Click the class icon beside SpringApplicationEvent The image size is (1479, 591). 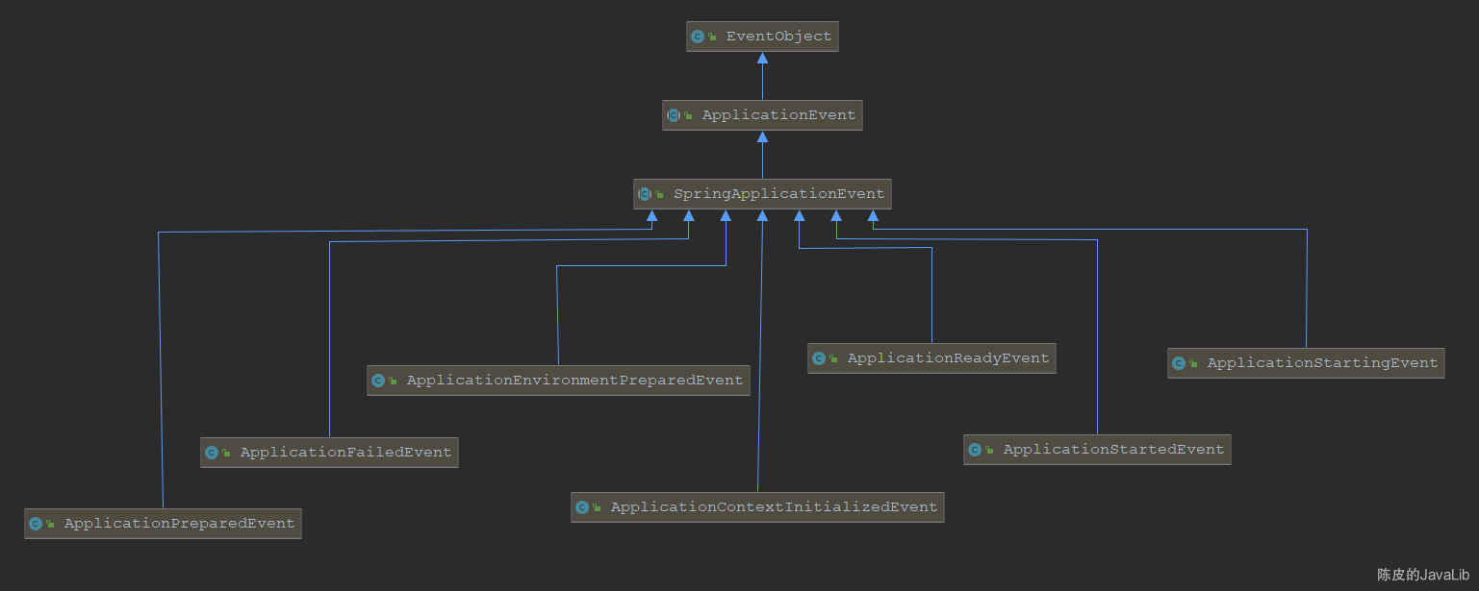coord(645,194)
